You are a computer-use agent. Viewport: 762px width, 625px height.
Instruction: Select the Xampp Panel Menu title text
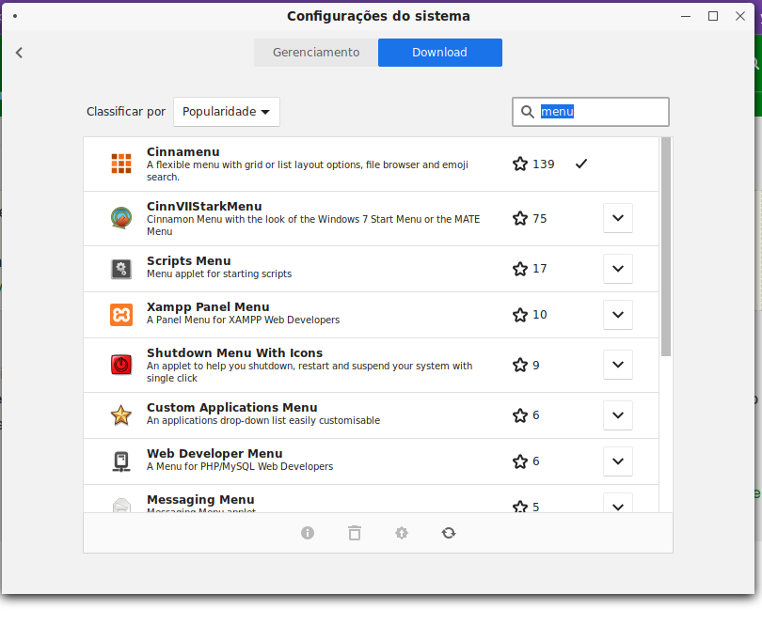(208, 307)
